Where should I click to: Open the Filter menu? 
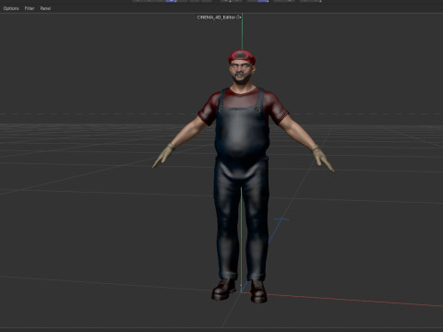[30, 8]
